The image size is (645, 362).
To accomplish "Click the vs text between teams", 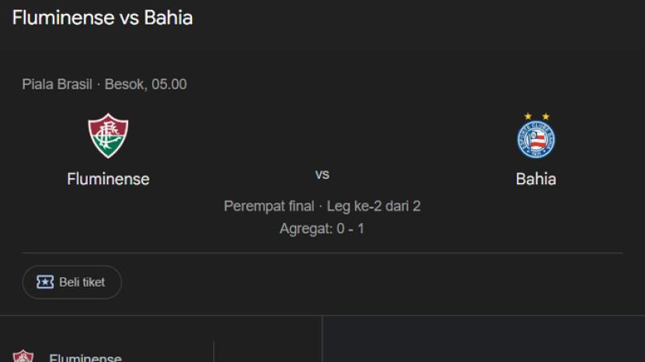I will pos(322,175).
